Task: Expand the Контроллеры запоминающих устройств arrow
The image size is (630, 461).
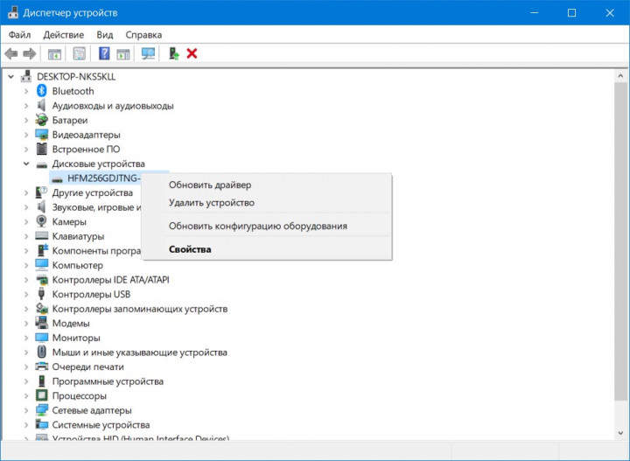Action: [x=26, y=309]
